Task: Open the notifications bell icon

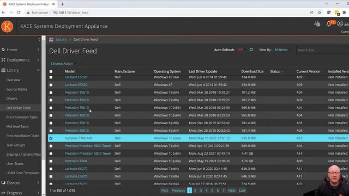Action: coord(329,24)
